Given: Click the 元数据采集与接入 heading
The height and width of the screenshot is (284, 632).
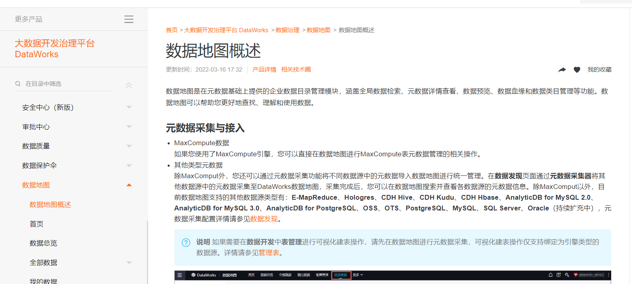Looking at the screenshot, I should pos(205,128).
